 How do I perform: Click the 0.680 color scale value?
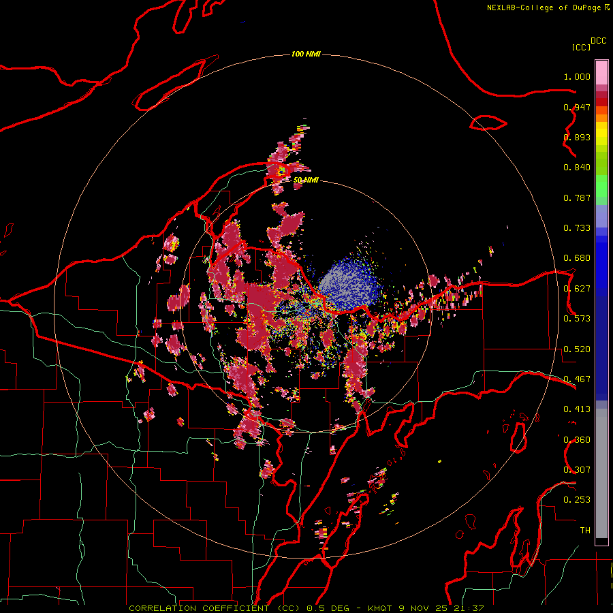pyautogui.click(x=577, y=258)
